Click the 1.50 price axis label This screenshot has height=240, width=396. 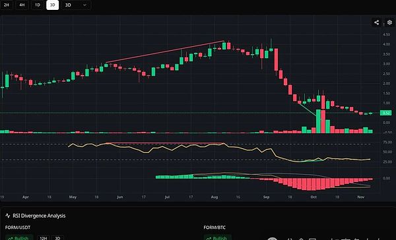point(386,94)
